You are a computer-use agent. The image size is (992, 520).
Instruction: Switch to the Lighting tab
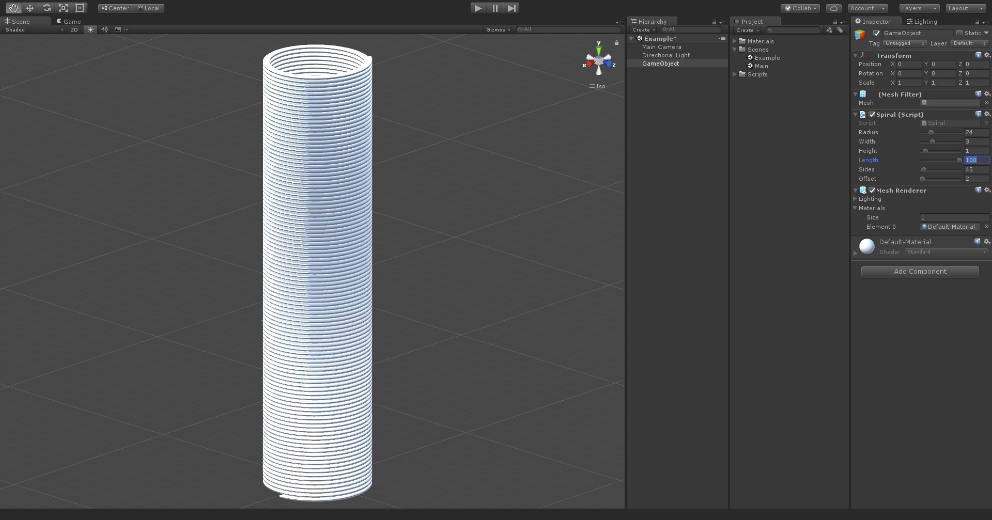922,21
